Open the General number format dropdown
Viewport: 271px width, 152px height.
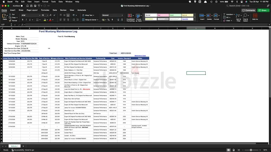coord(122,15)
